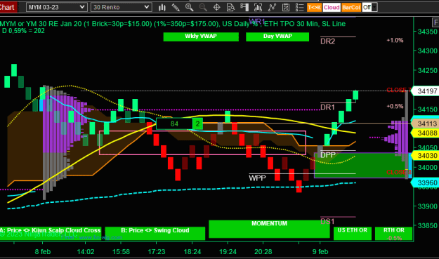Toggle the BarCol button
439x259 pixels.
point(350,7)
